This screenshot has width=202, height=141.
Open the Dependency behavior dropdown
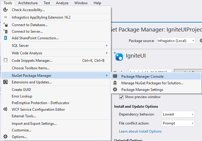178,114
